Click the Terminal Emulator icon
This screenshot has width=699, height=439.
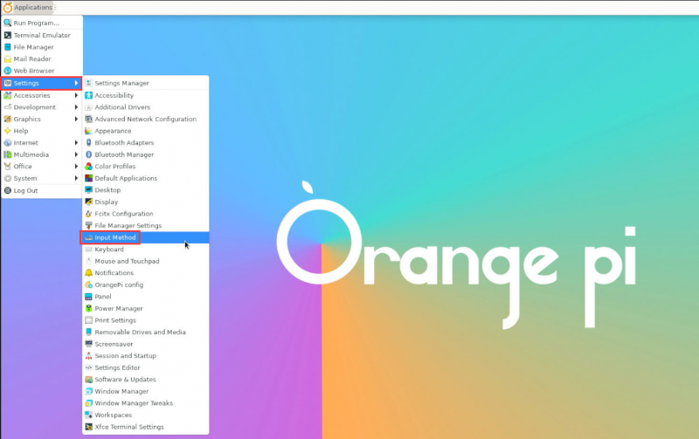click(8, 35)
